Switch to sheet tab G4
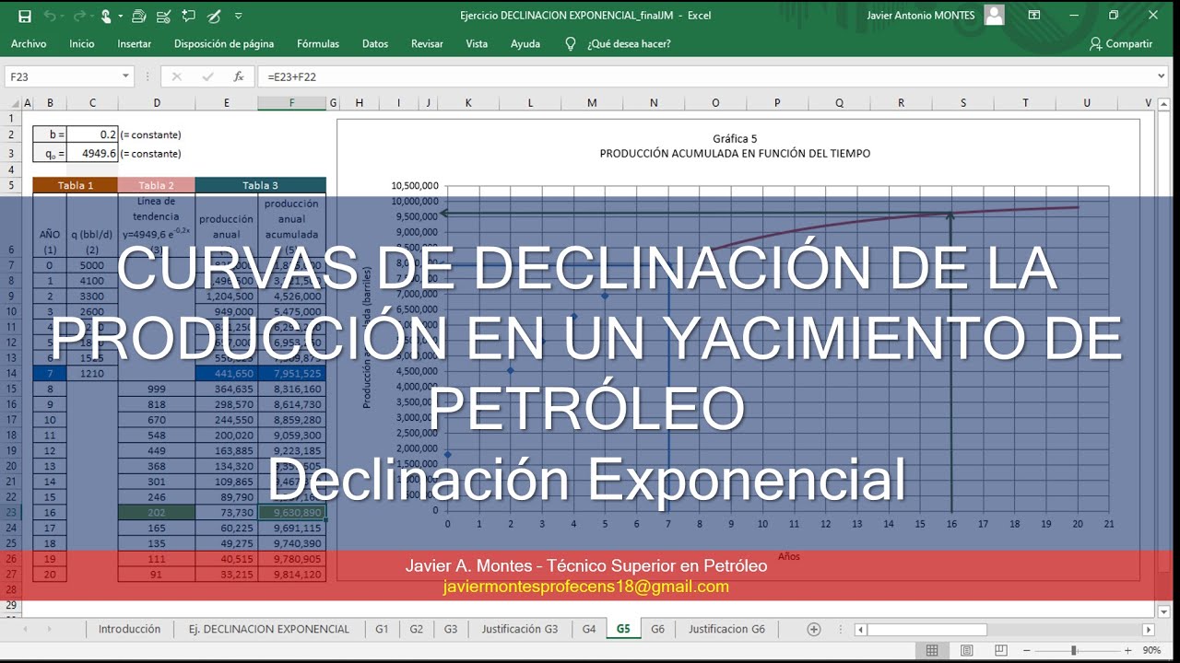This screenshot has width=1180, height=663. pyautogui.click(x=589, y=629)
